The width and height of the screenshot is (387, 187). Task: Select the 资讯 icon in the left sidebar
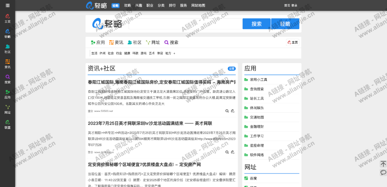[7, 63]
